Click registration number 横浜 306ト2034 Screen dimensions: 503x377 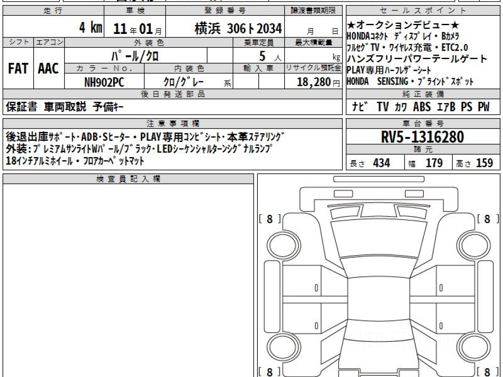[x=238, y=28]
